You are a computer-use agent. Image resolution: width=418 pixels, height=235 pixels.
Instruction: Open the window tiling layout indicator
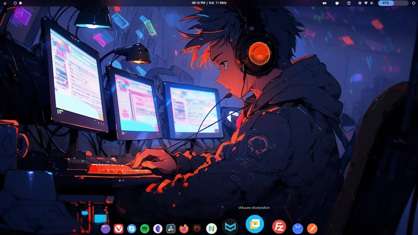point(324,3)
